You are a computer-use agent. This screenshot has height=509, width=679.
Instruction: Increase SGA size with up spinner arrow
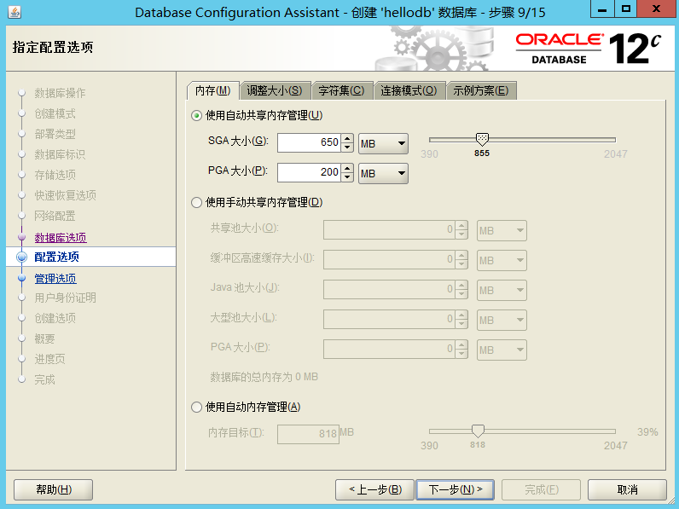click(347, 138)
